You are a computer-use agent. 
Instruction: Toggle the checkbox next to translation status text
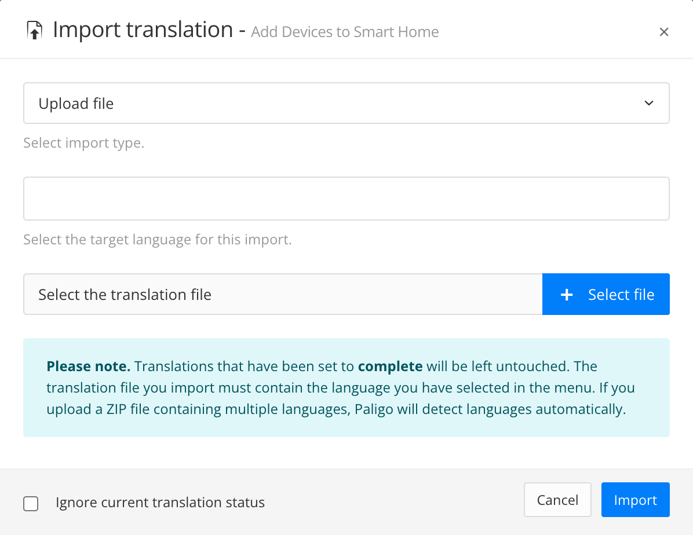pyautogui.click(x=31, y=504)
